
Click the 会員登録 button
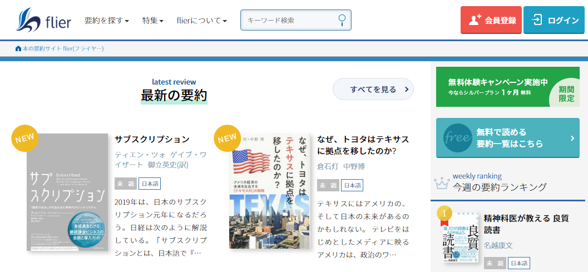pyautogui.click(x=491, y=20)
